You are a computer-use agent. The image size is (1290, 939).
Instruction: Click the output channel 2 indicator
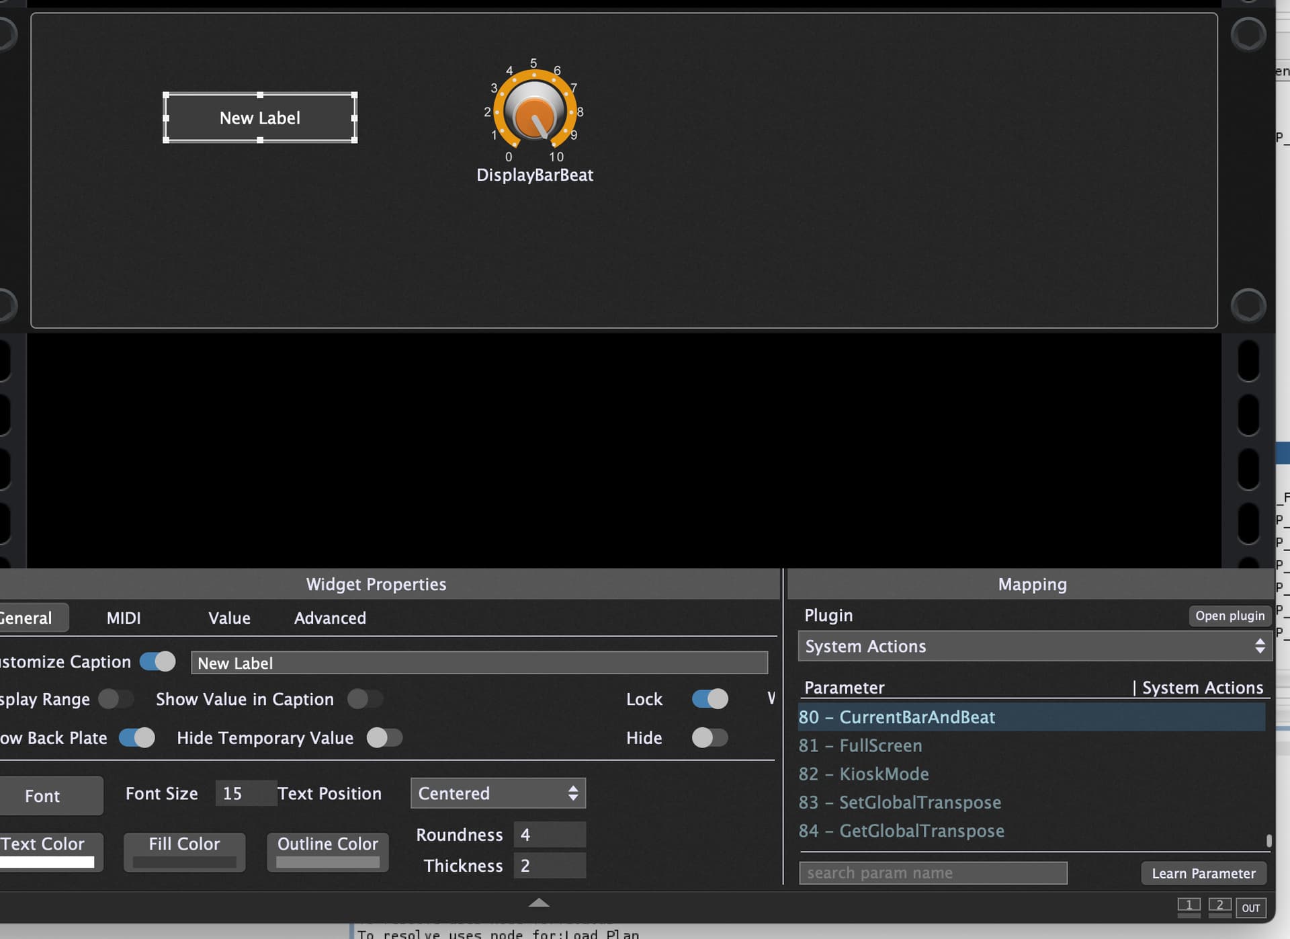click(x=1219, y=905)
